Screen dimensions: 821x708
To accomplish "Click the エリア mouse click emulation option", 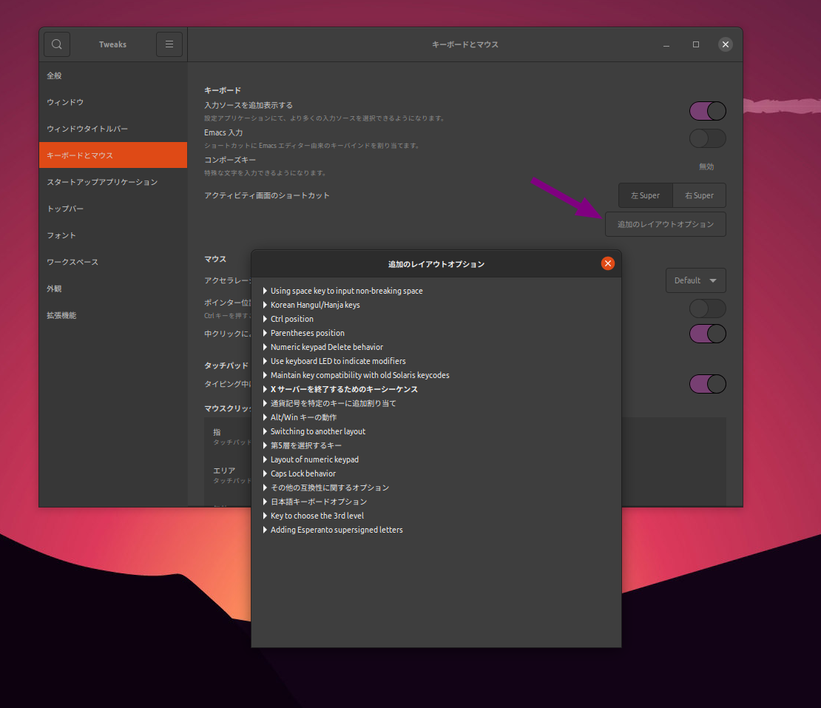I will [224, 471].
